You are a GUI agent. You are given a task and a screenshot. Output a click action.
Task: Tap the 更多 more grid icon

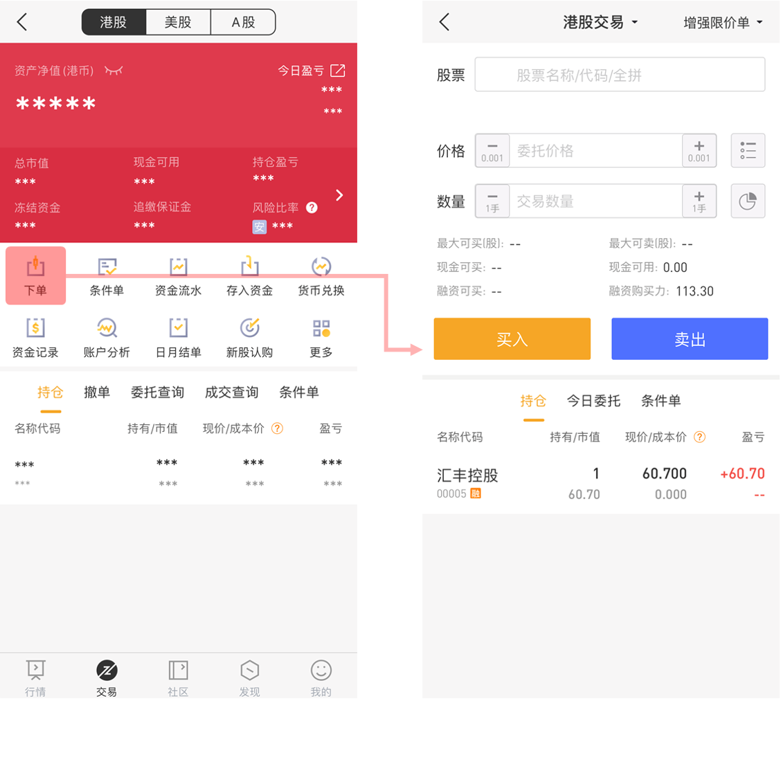(x=321, y=338)
